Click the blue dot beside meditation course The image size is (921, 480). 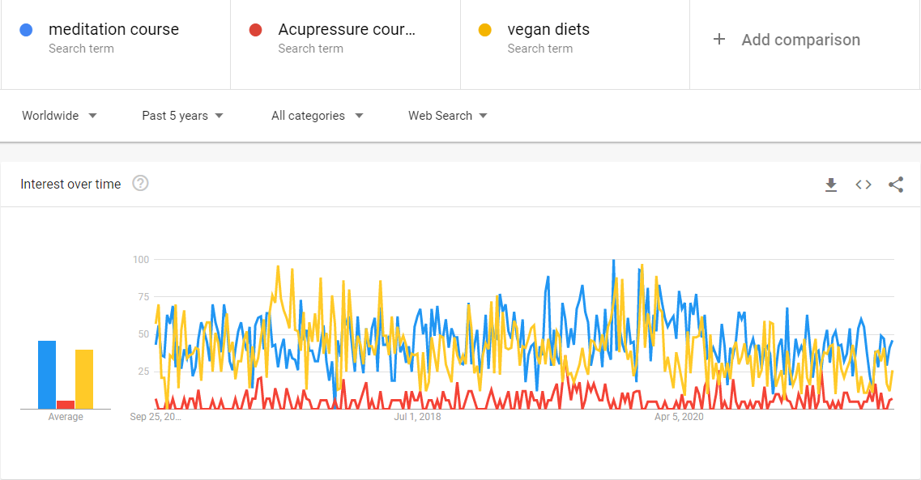[x=27, y=31]
